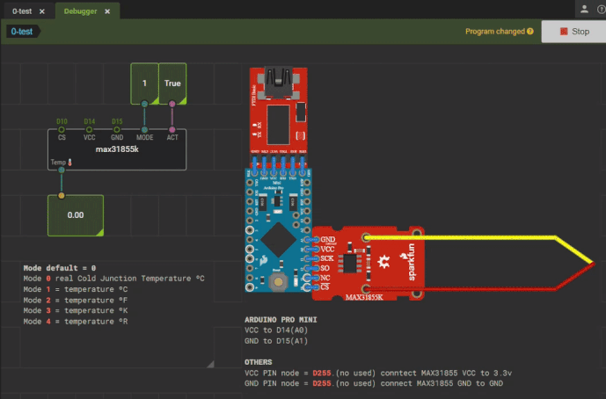Click the thermometer icon beside Temp
The image size is (606, 399).
click(x=70, y=163)
